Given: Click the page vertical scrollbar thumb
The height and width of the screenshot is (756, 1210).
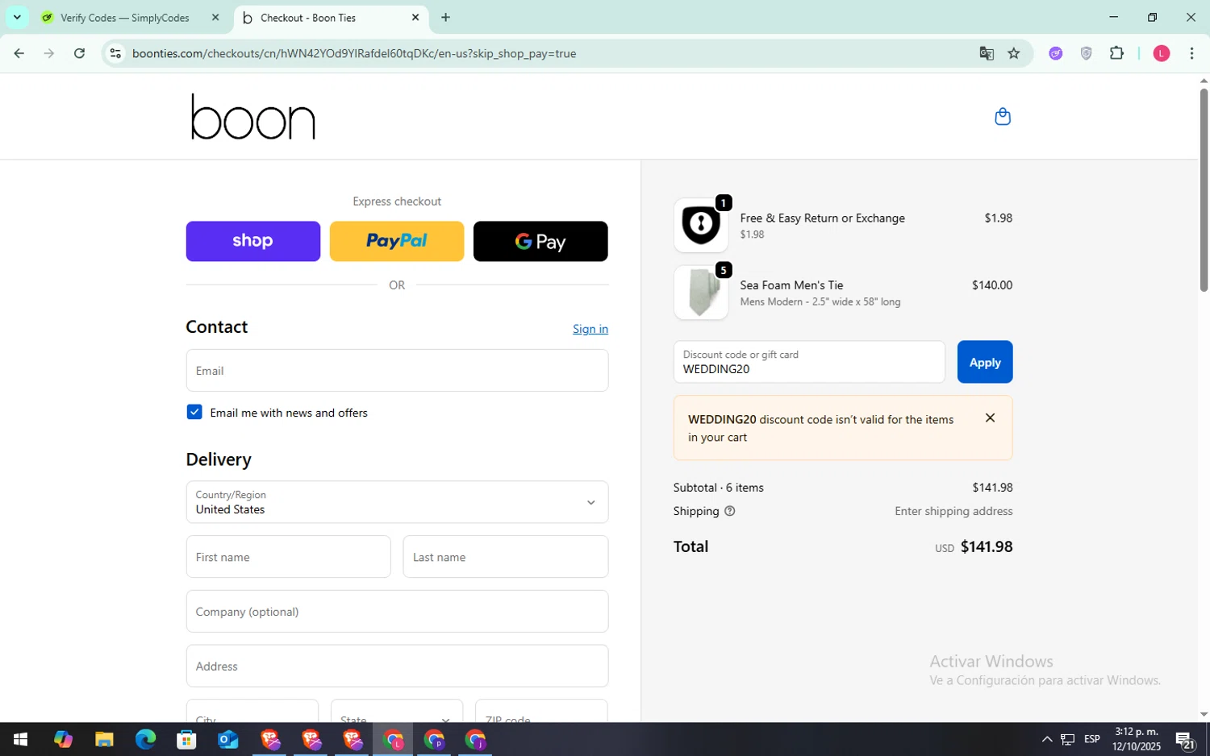Looking at the screenshot, I should [x=1204, y=189].
